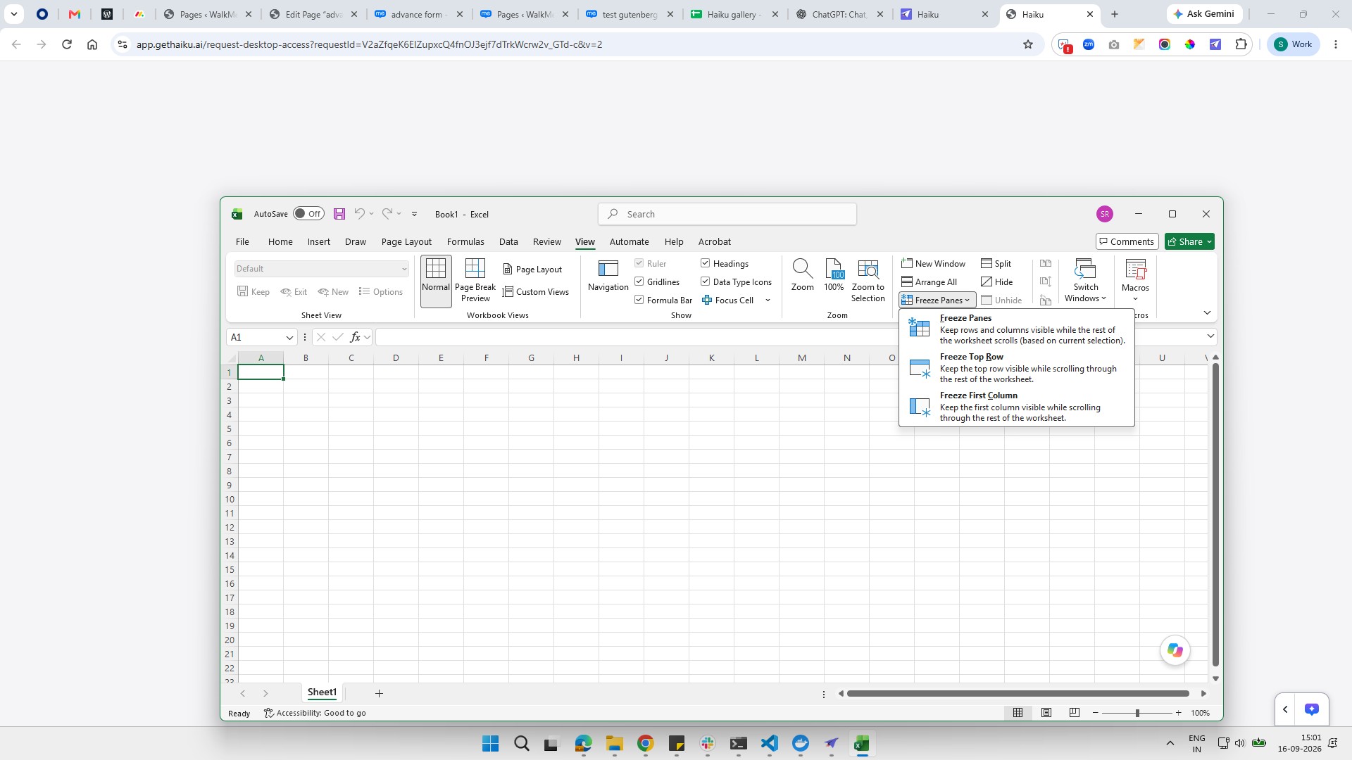Click the Undo arrow icon
Image resolution: width=1352 pixels, height=760 pixels.
tap(359, 214)
